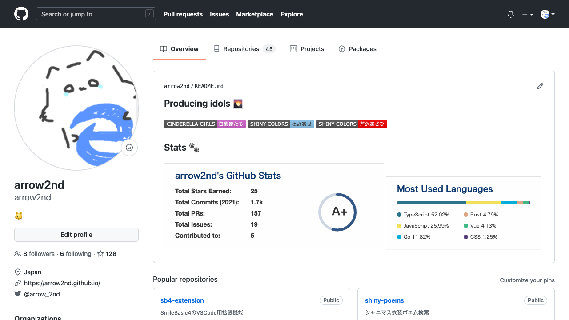
Task: Open the sb4-extension repository link
Action: (182, 300)
